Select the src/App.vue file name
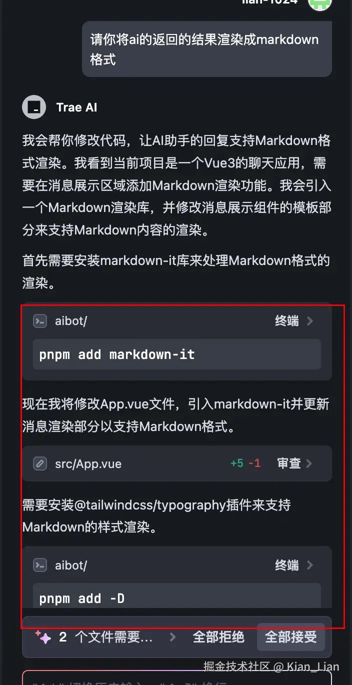 pyautogui.click(x=88, y=463)
